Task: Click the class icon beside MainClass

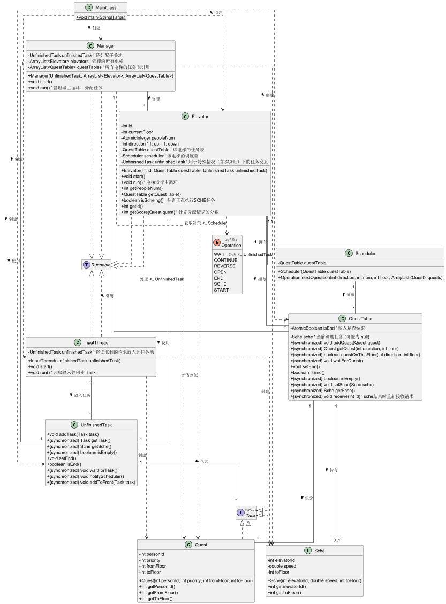Action: pos(89,7)
